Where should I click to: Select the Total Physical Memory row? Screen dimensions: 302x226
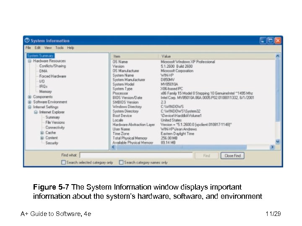pyautogui.click(x=193, y=138)
